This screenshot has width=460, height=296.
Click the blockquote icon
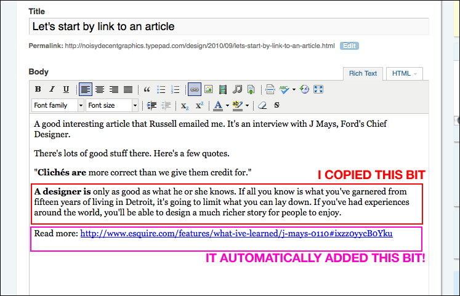[x=147, y=89]
